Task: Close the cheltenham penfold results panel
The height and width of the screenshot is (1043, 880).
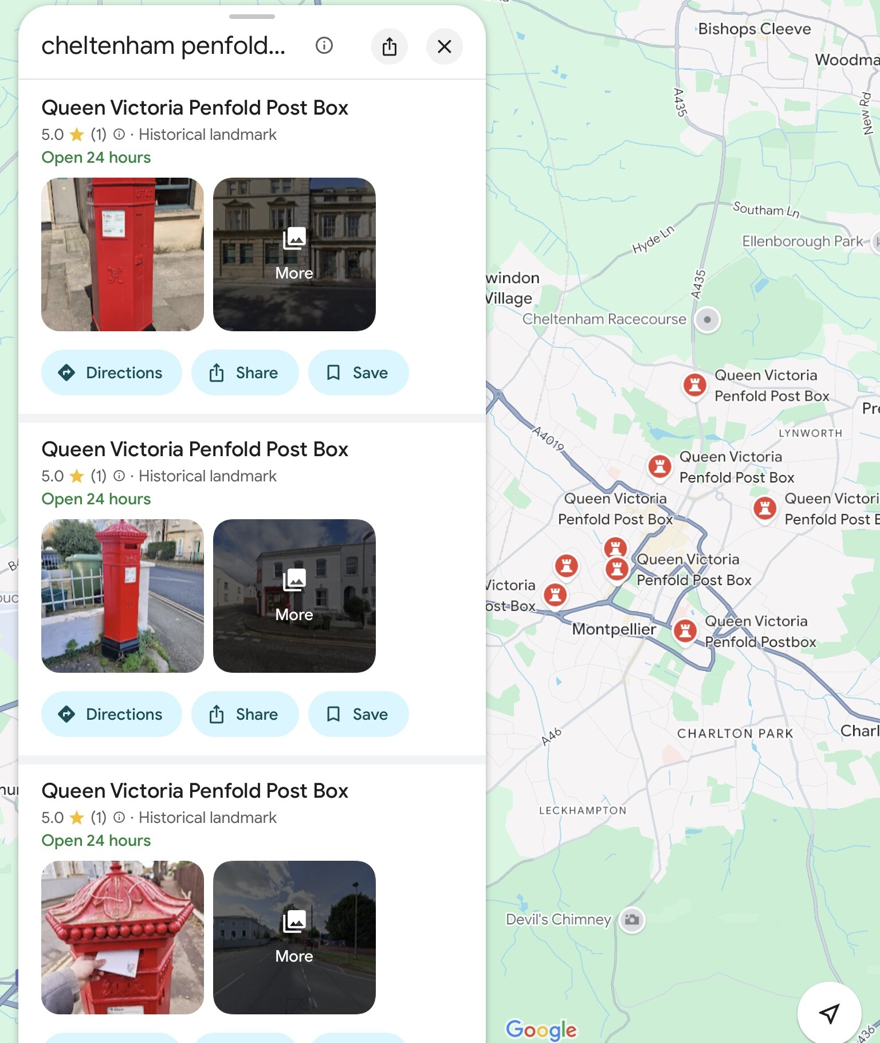Action: pyautogui.click(x=445, y=46)
